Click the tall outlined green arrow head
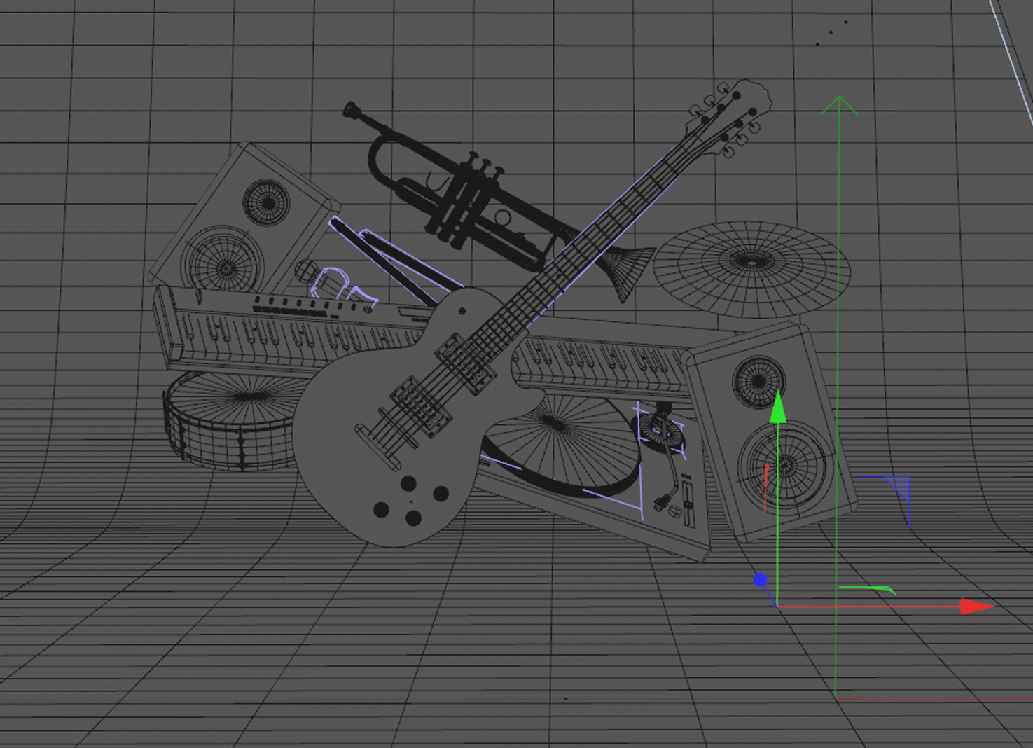This screenshot has width=1033, height=748. [x=838, y=106]
